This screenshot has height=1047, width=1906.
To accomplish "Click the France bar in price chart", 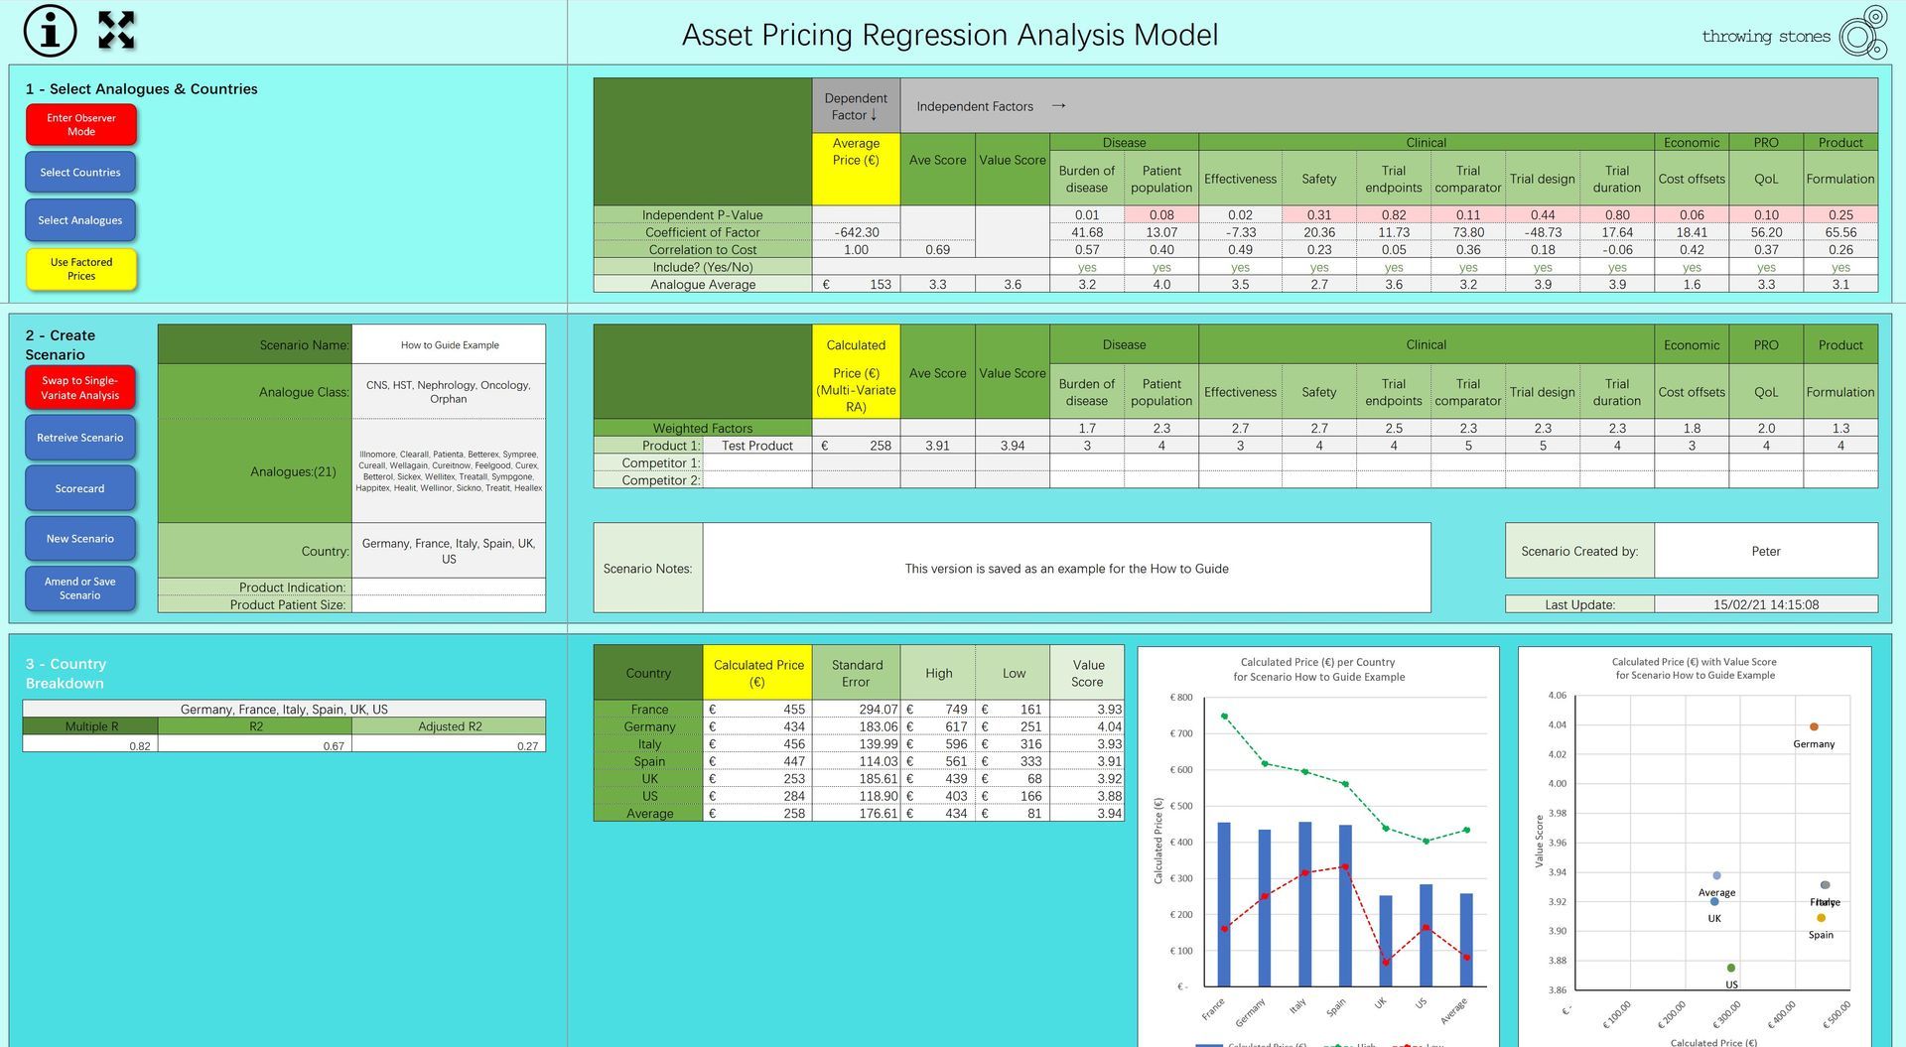I will coord(1223,904).
